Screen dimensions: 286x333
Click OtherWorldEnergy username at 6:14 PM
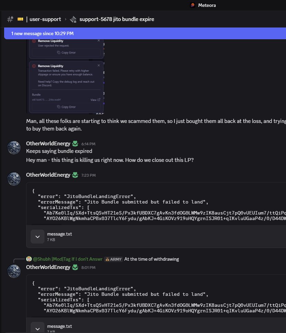pyautogui.click(x=48, y=144)
